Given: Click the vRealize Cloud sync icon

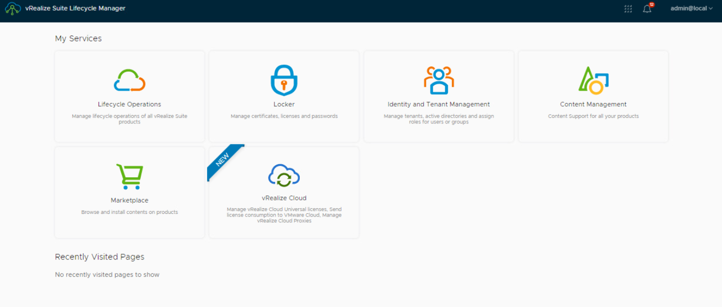Looking at the screenshot, I should click(x=284, y=176).
